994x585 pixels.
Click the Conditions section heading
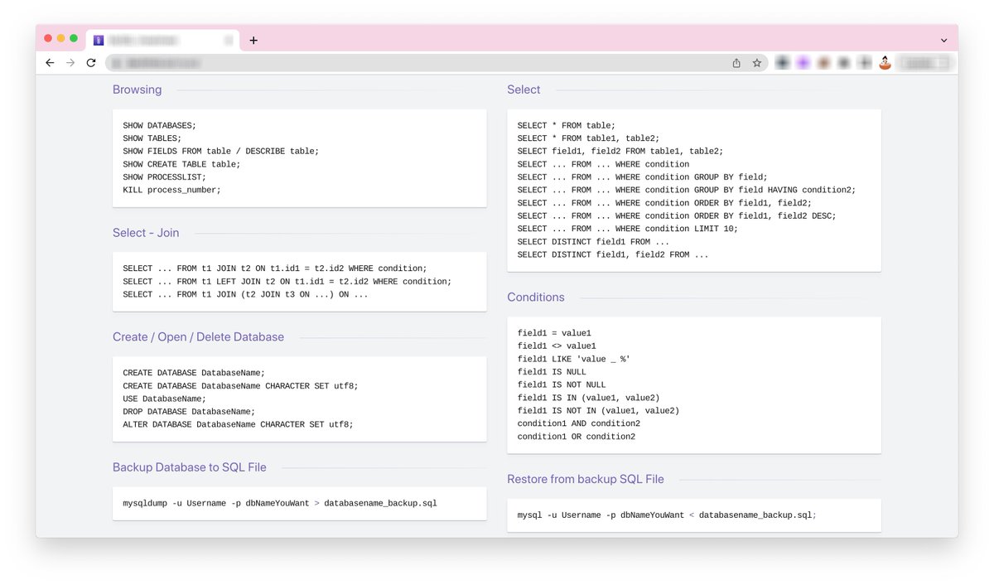(536, 297)
